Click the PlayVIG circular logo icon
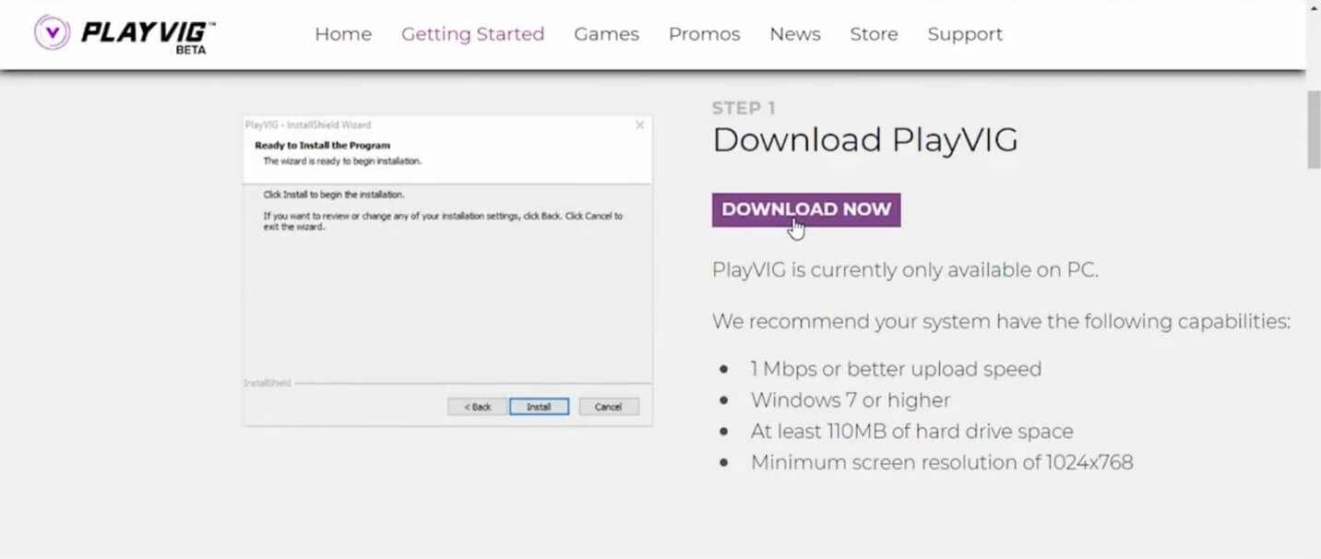 pyautogui.click(x=52, y=33)
